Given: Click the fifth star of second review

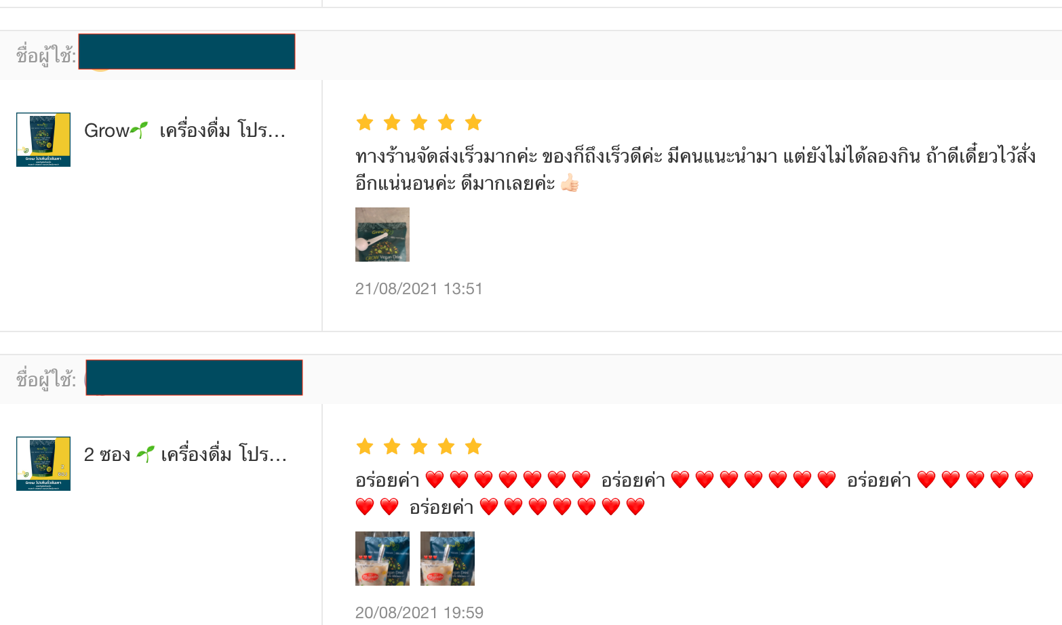Looking at the screenshot, I should 473,446.
